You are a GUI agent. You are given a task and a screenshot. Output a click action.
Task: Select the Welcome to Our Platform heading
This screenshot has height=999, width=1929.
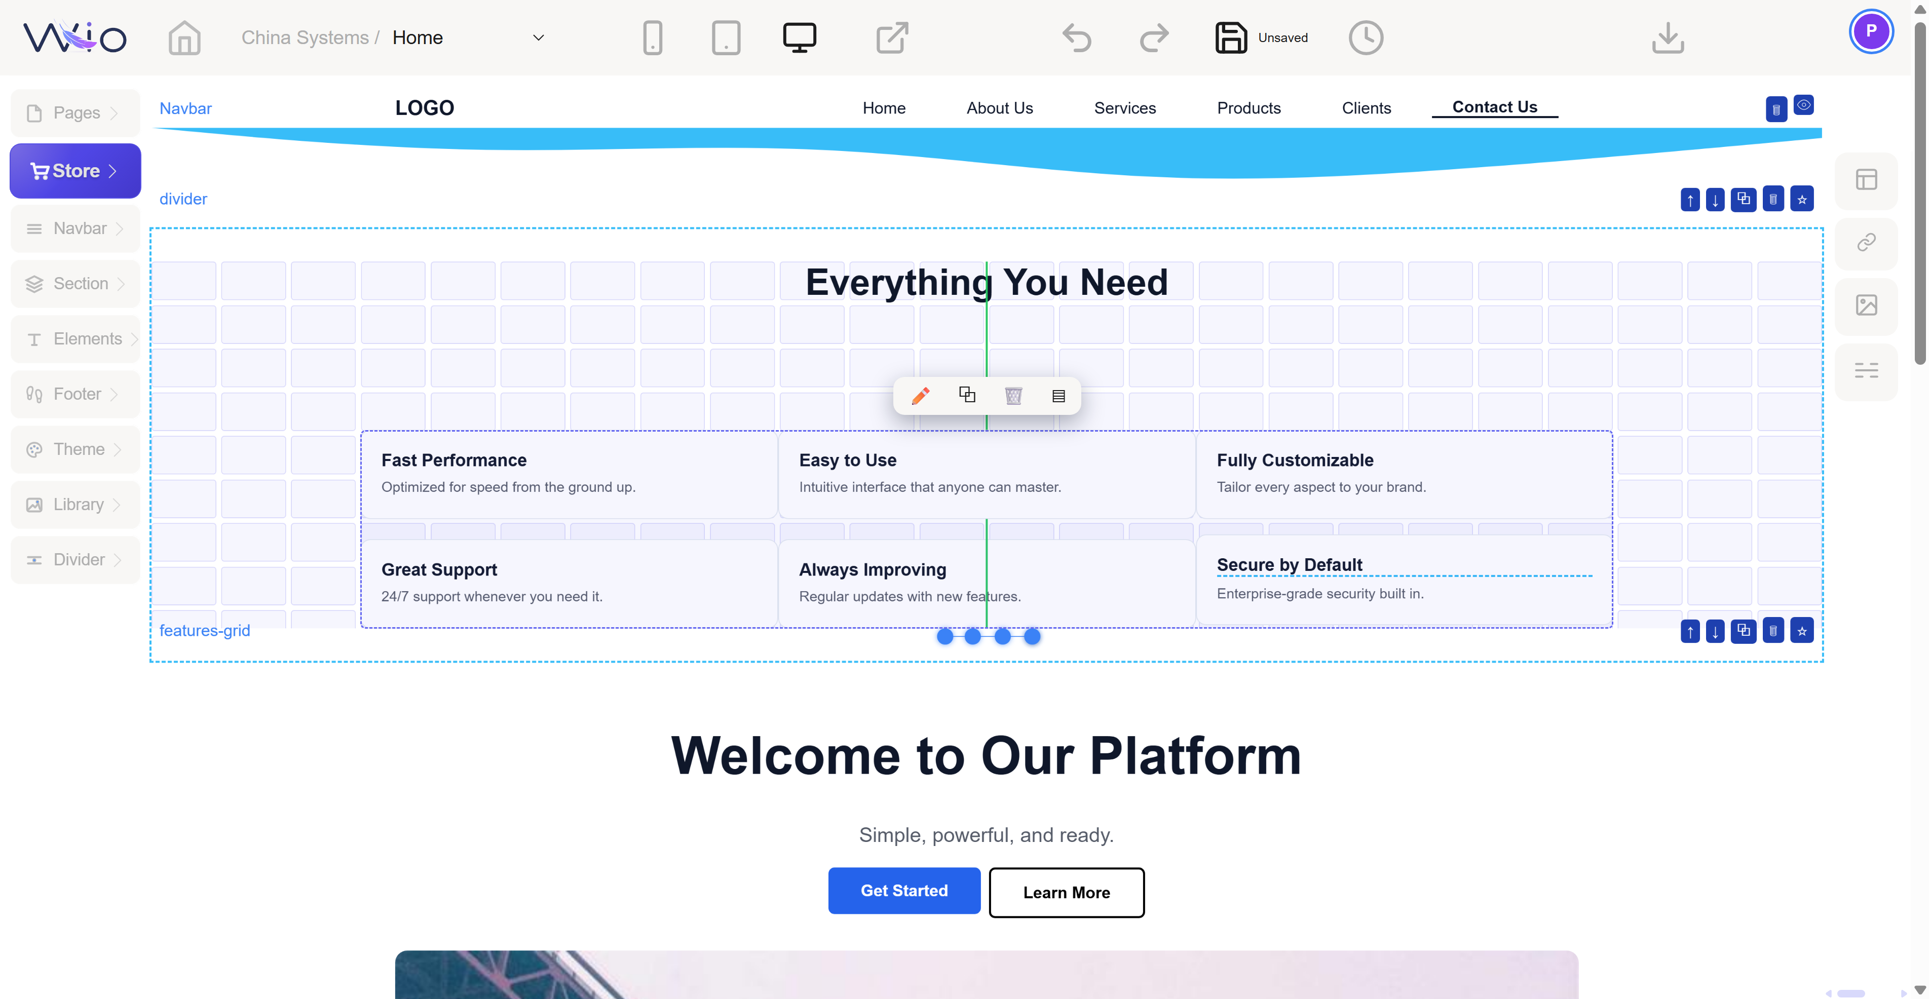[986, 756]
